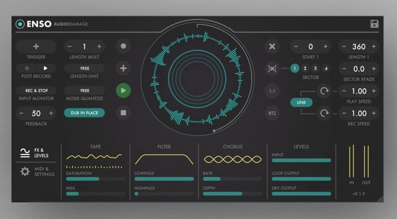This screenshot has width=397, height=219.
Task: Toggle the DUB IN PLACE button
Action: (85, 113)
